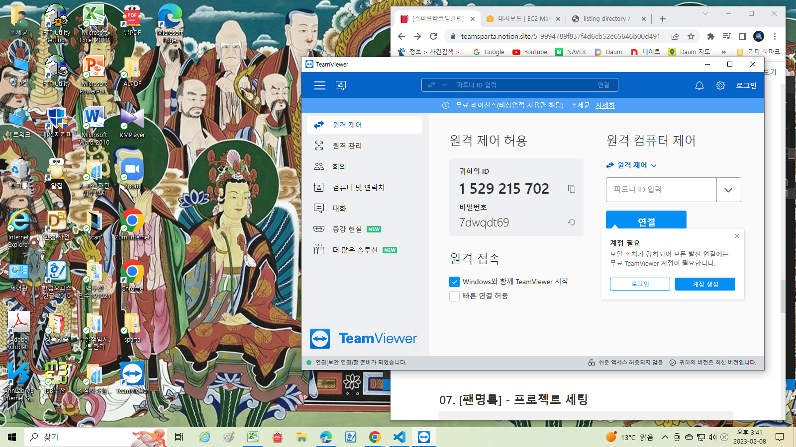The height and width of the screenshot is (447, 796).
Task: Toggle Windows와 함께 TeamViewer 시작 checkbox
Action: [x=454, y=282]
